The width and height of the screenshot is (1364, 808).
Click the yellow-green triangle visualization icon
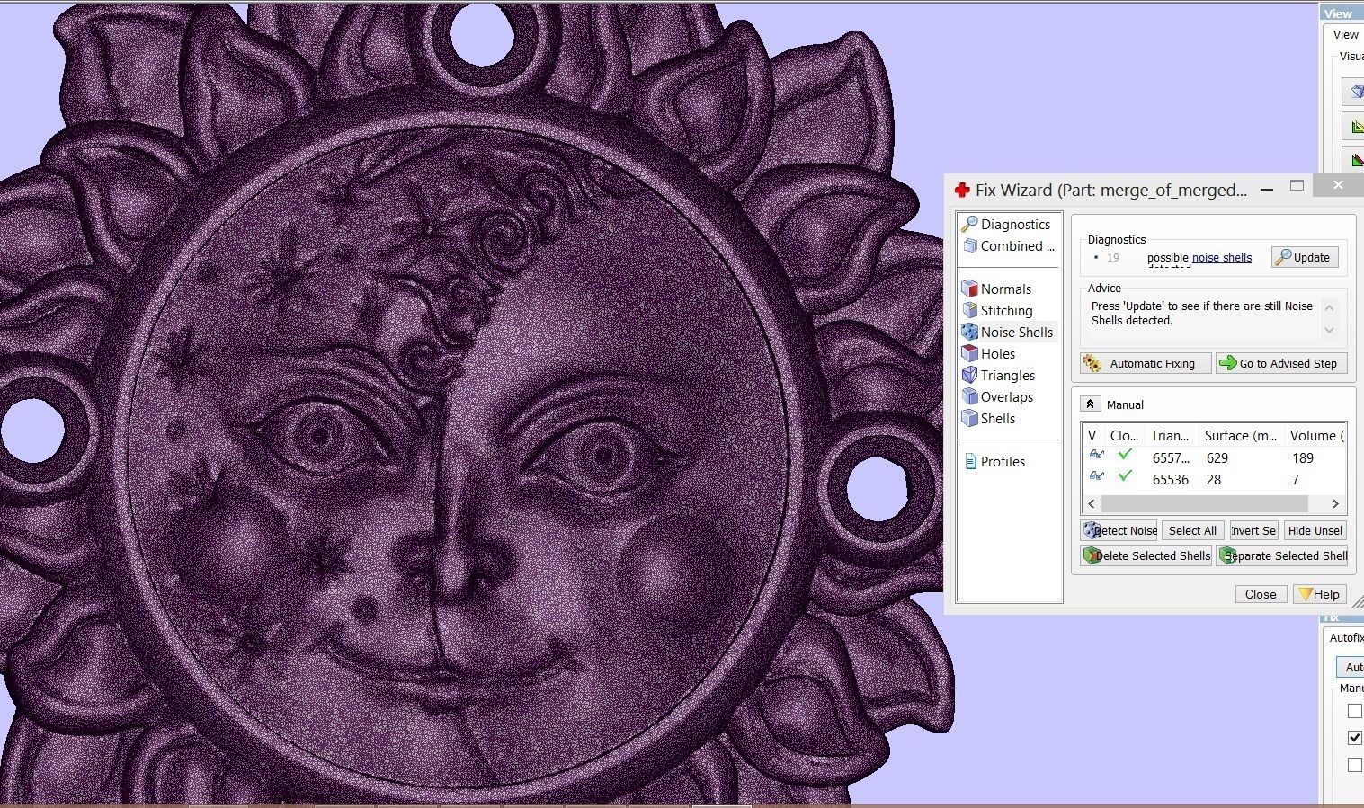[x=1354, y=126]
